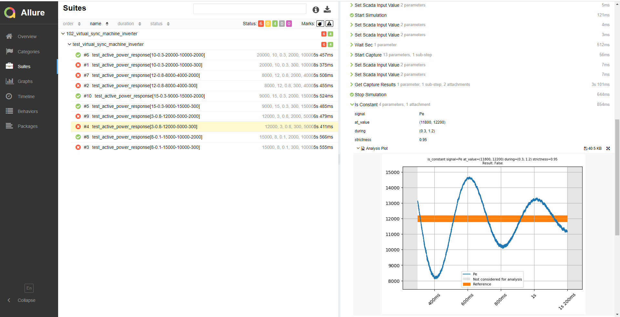This screenshot has width=620, height=317.
Task: Collapse the Is Constant step
Action: (352, 105)
